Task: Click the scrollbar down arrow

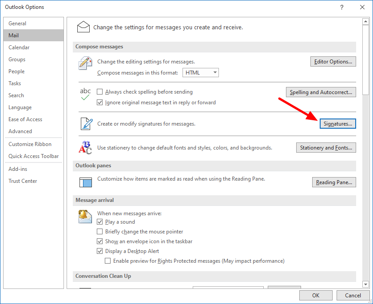Action: tap(365, 284)
